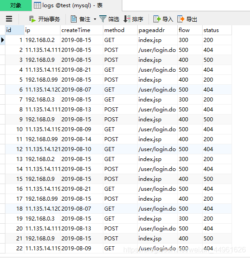The width and height of the screenshot is (250, 258).
Task: Click the 开始事务 button label
Action: 49,19
